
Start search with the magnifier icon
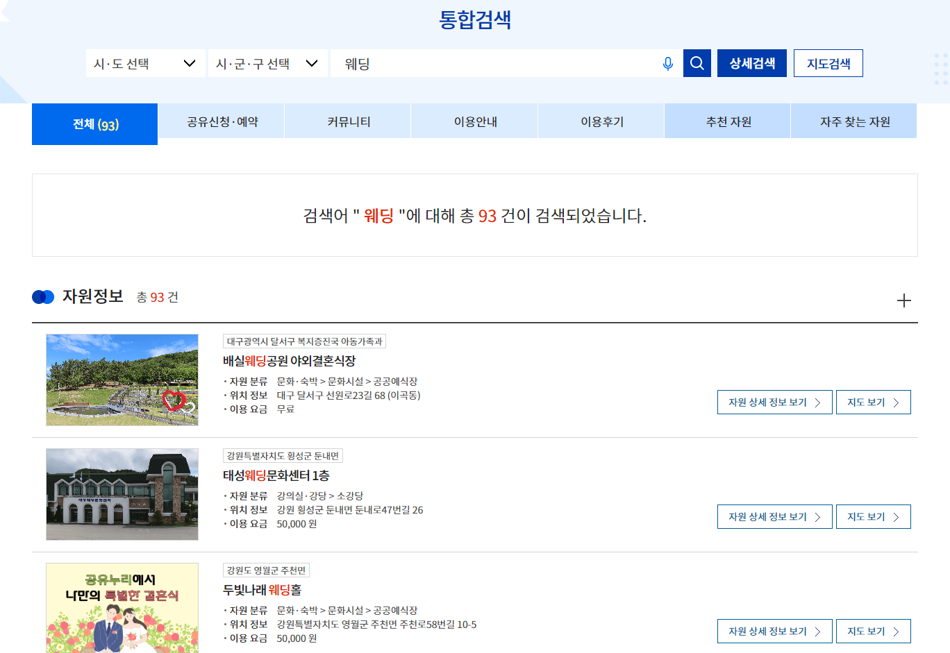[x=697, y=62]
